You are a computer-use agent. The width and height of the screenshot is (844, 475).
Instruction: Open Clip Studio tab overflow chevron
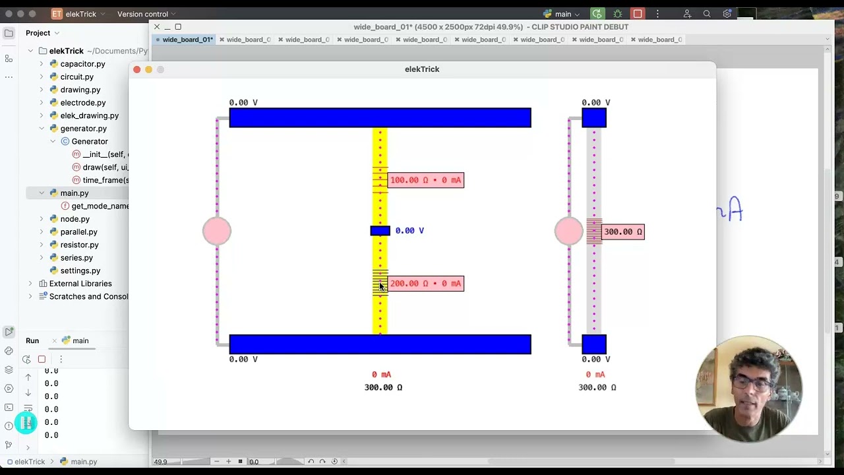click(828, 40)
